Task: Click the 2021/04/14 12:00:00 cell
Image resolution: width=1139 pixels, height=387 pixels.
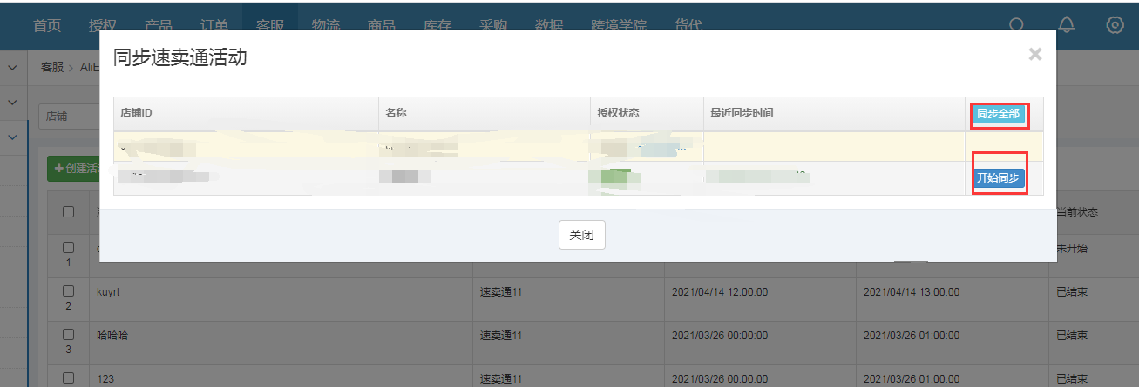Action: [x=720, y=292]
